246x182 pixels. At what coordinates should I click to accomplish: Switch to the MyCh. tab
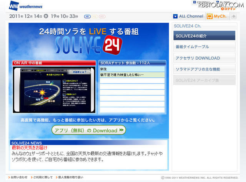tap(218, 16)
